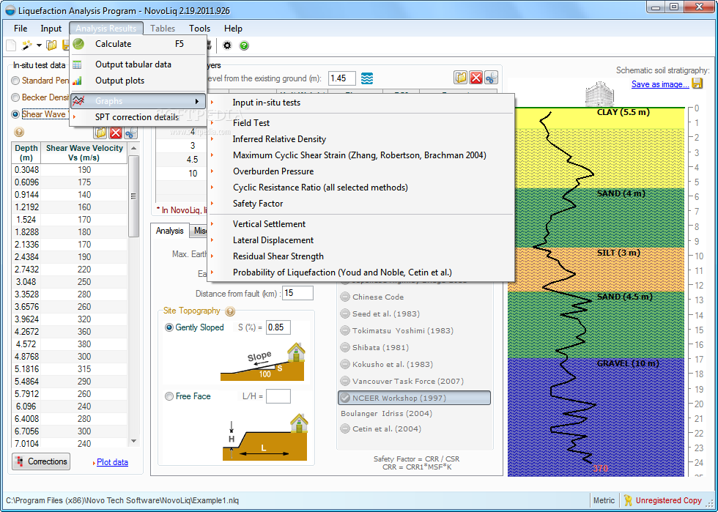Select Gently Sloped topography option
718x512 pixels.
pos(169,327)
